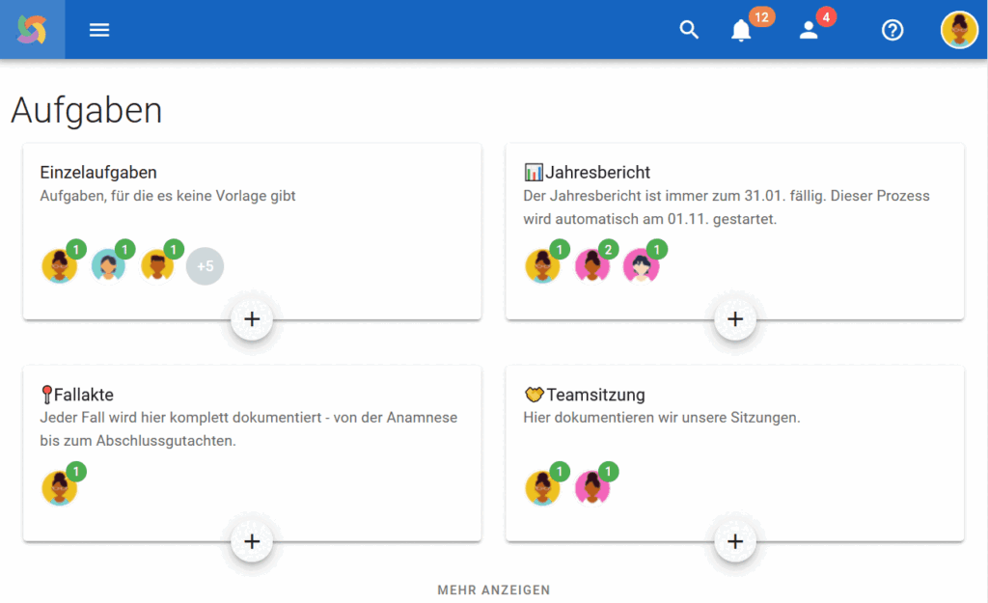Expand the +5 more users in Einzelaufgaben
This screenshot has height=603, width=988.
205,265
